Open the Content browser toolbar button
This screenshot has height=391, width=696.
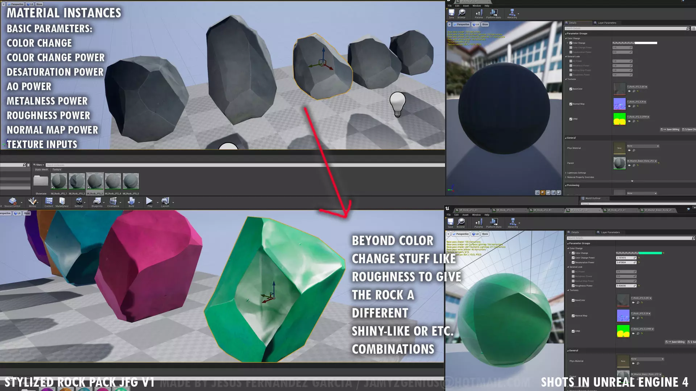pyautogui.click(x=49, y=202)
